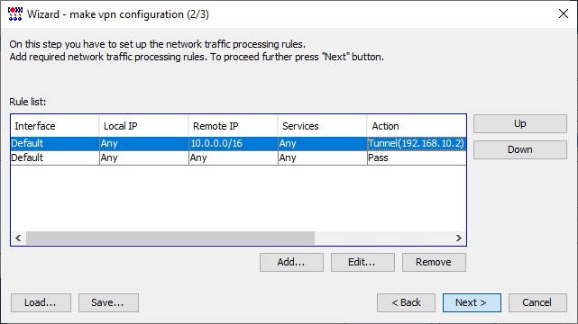Select the Tunnel rule for 10.0.0.0/16
578x324 pixels.
pyautogui.click(x=238, y=143)
